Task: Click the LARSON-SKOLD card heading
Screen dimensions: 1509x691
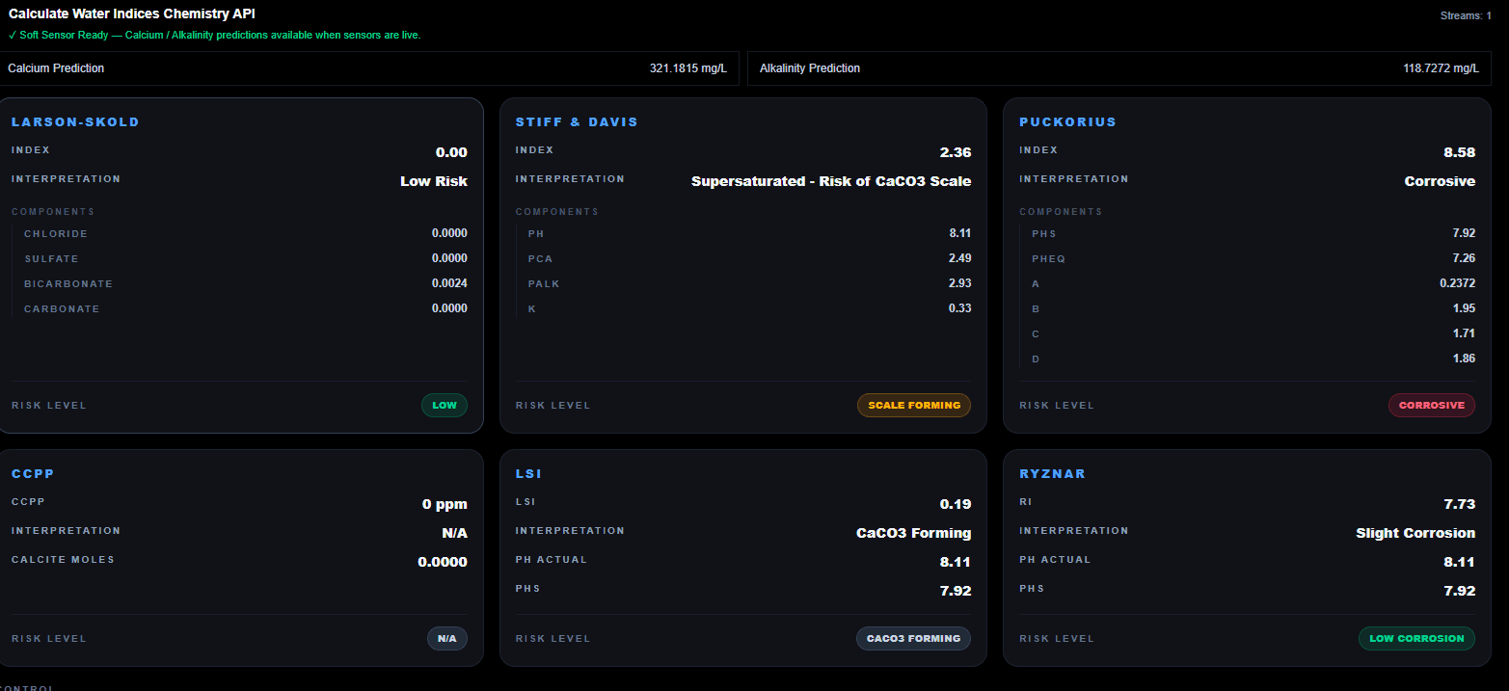Action: pos(75,122)
